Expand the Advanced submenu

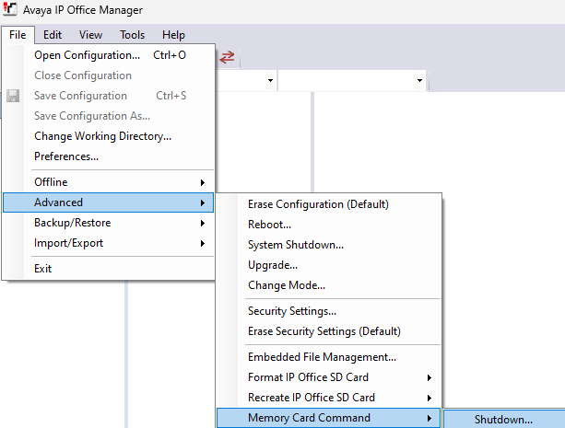(109, 202)
